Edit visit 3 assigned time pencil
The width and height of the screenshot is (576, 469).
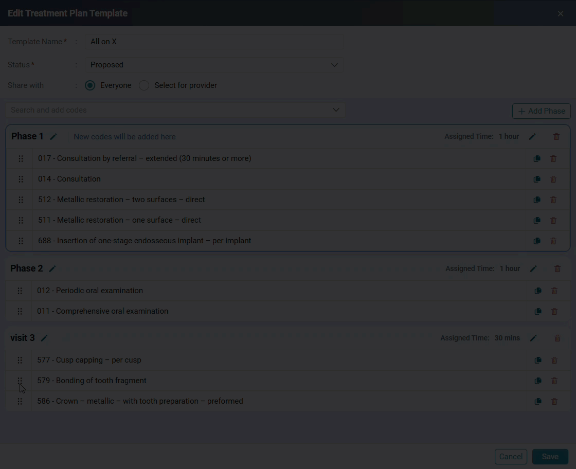click(x=533, y=338)
